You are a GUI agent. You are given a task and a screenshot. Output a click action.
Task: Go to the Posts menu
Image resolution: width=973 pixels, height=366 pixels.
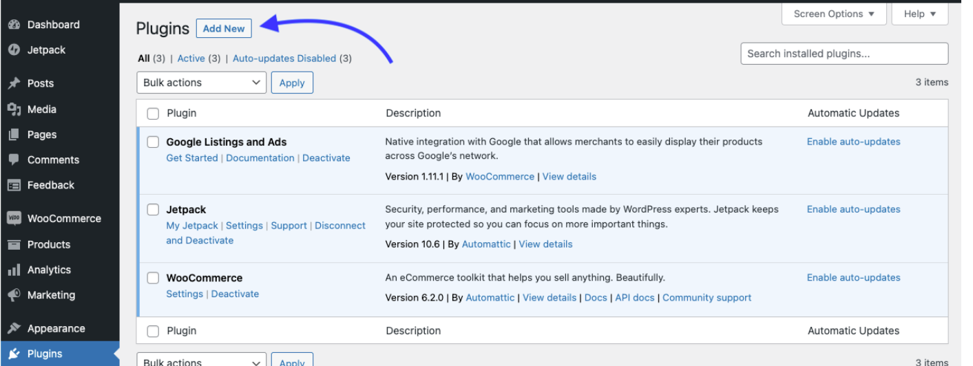coord(41,83)
